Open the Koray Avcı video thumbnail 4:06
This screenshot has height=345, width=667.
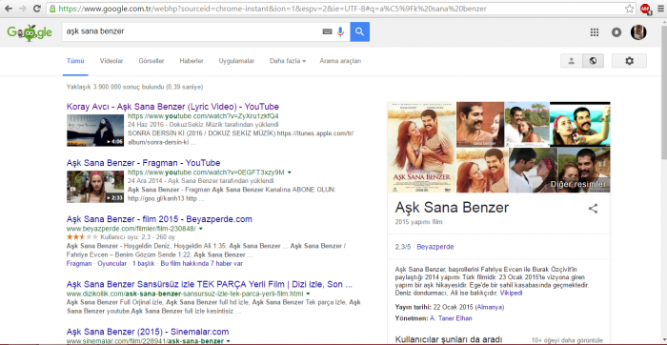(95, 131)
